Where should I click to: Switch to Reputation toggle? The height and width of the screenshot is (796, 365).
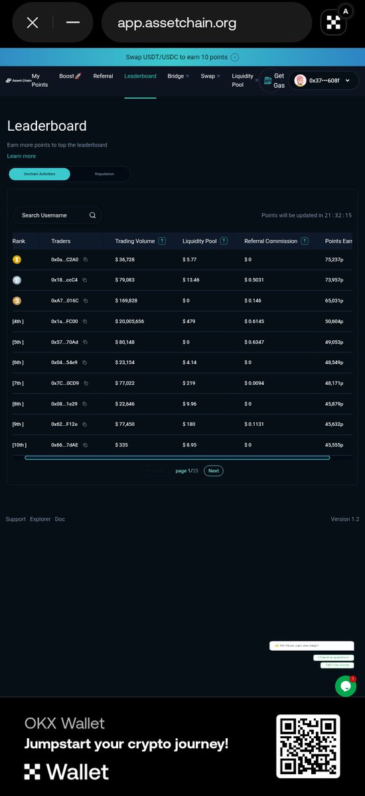tap(104, 174)
